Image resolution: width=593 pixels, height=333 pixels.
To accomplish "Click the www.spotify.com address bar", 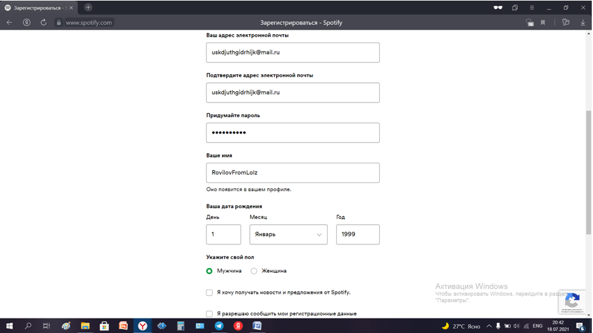I will [x=89, y=22].
